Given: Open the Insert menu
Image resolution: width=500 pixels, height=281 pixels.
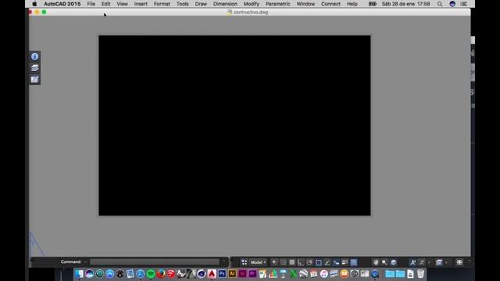Looking at the screenshot, I should coord(141,4).
